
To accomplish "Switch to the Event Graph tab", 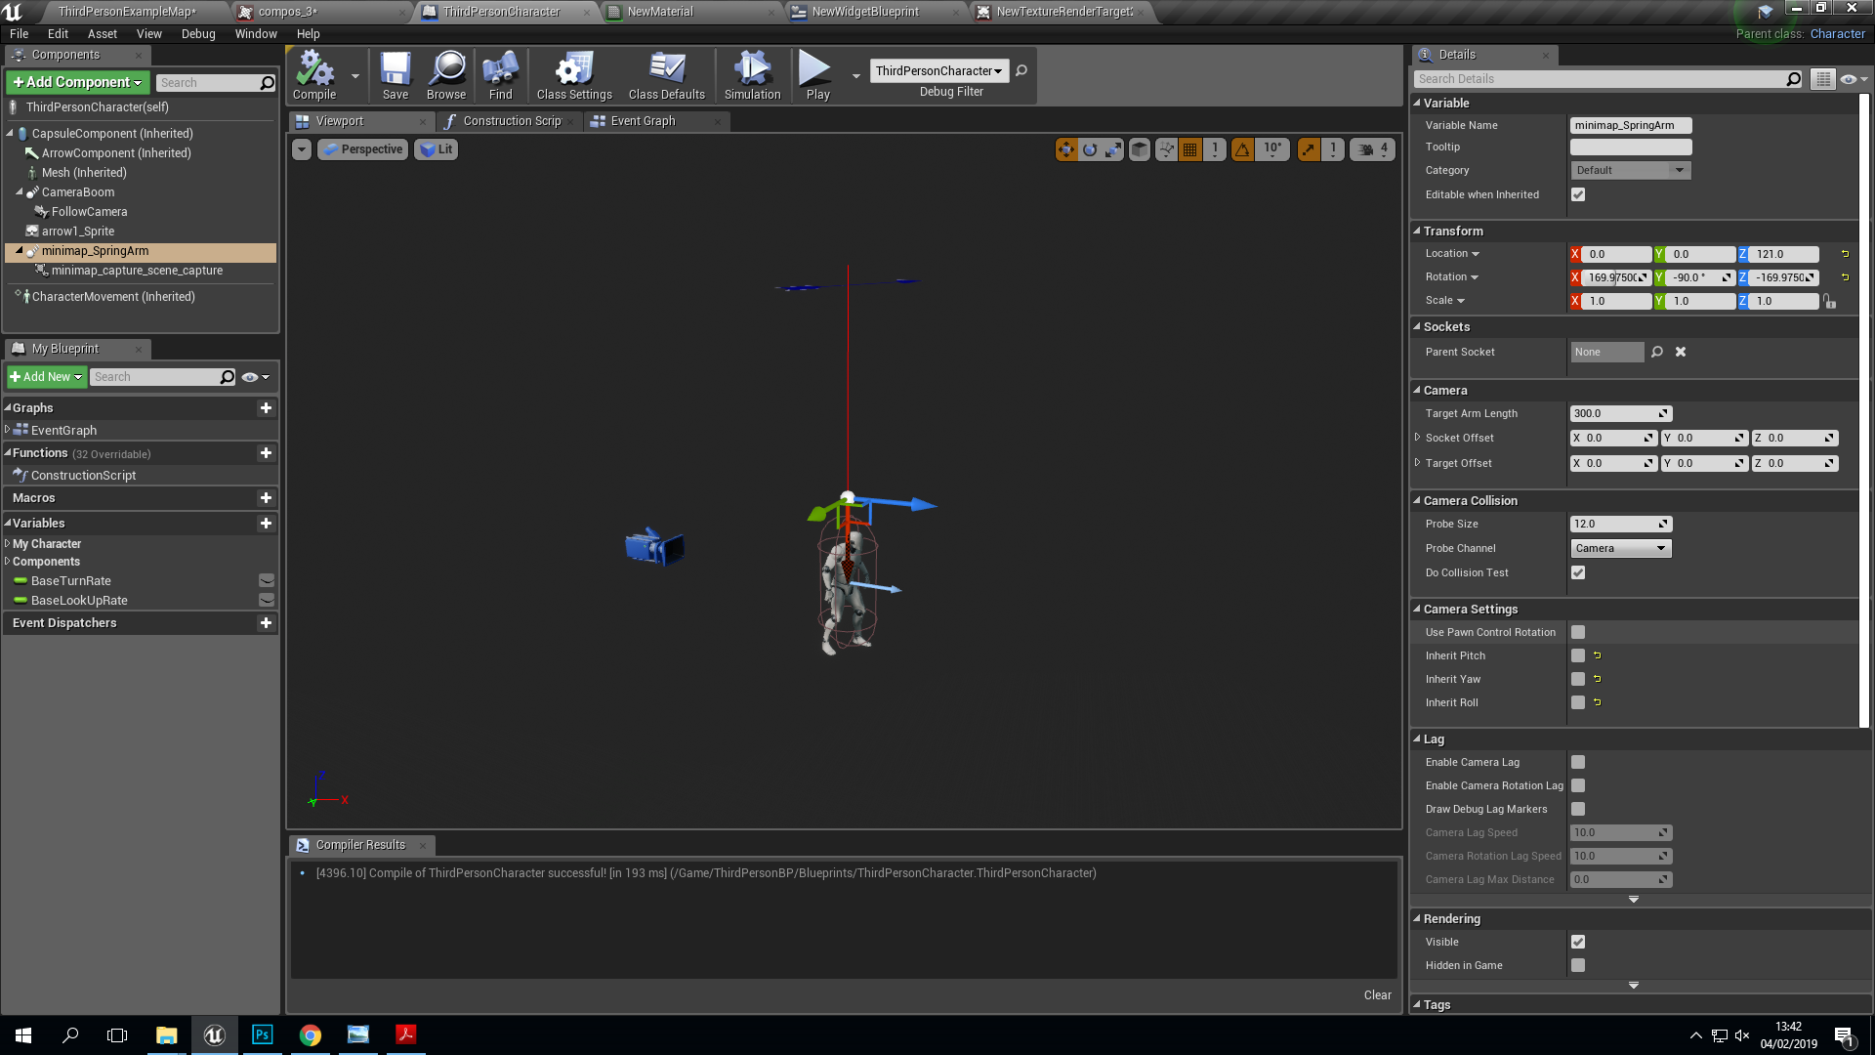I will point(643,121).
